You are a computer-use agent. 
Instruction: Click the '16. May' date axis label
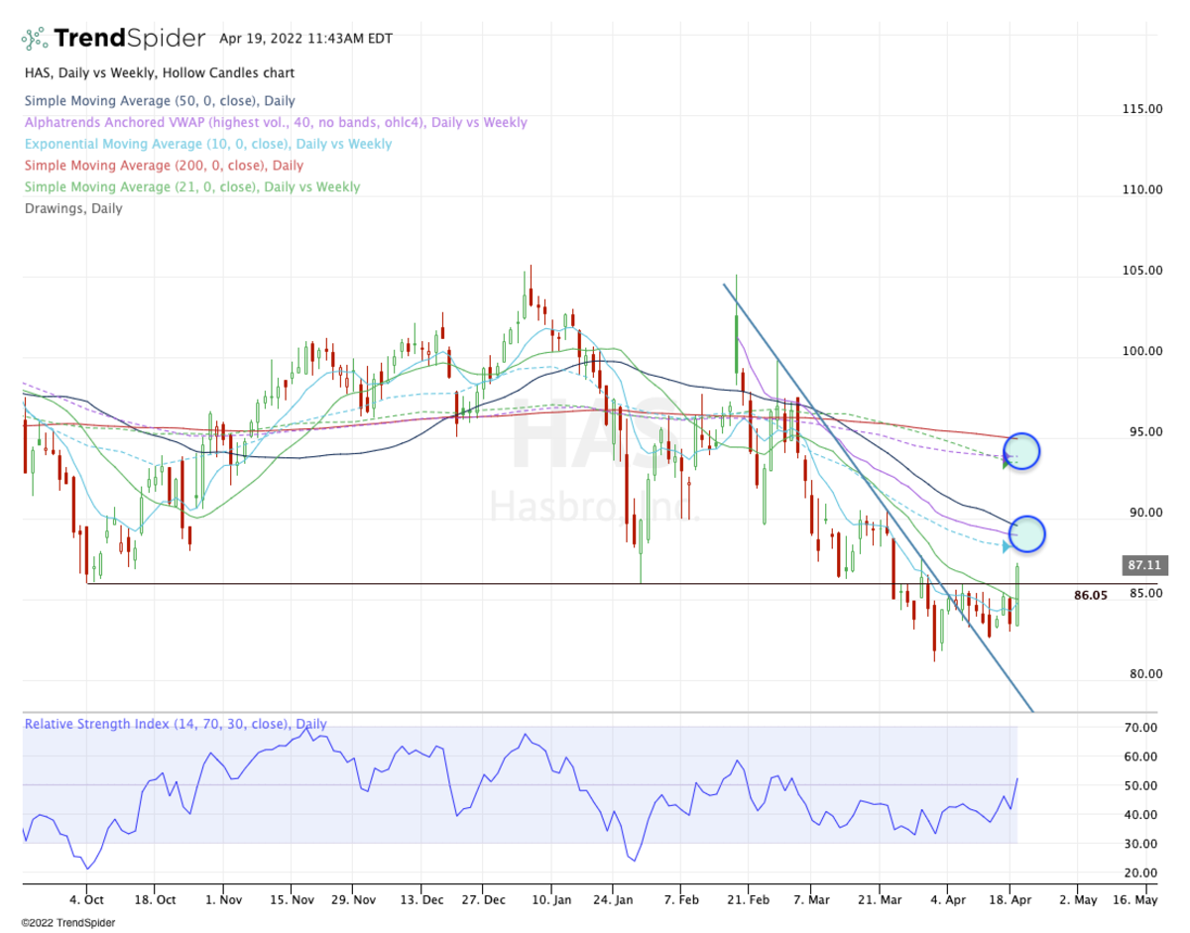tap(1136, 900)
